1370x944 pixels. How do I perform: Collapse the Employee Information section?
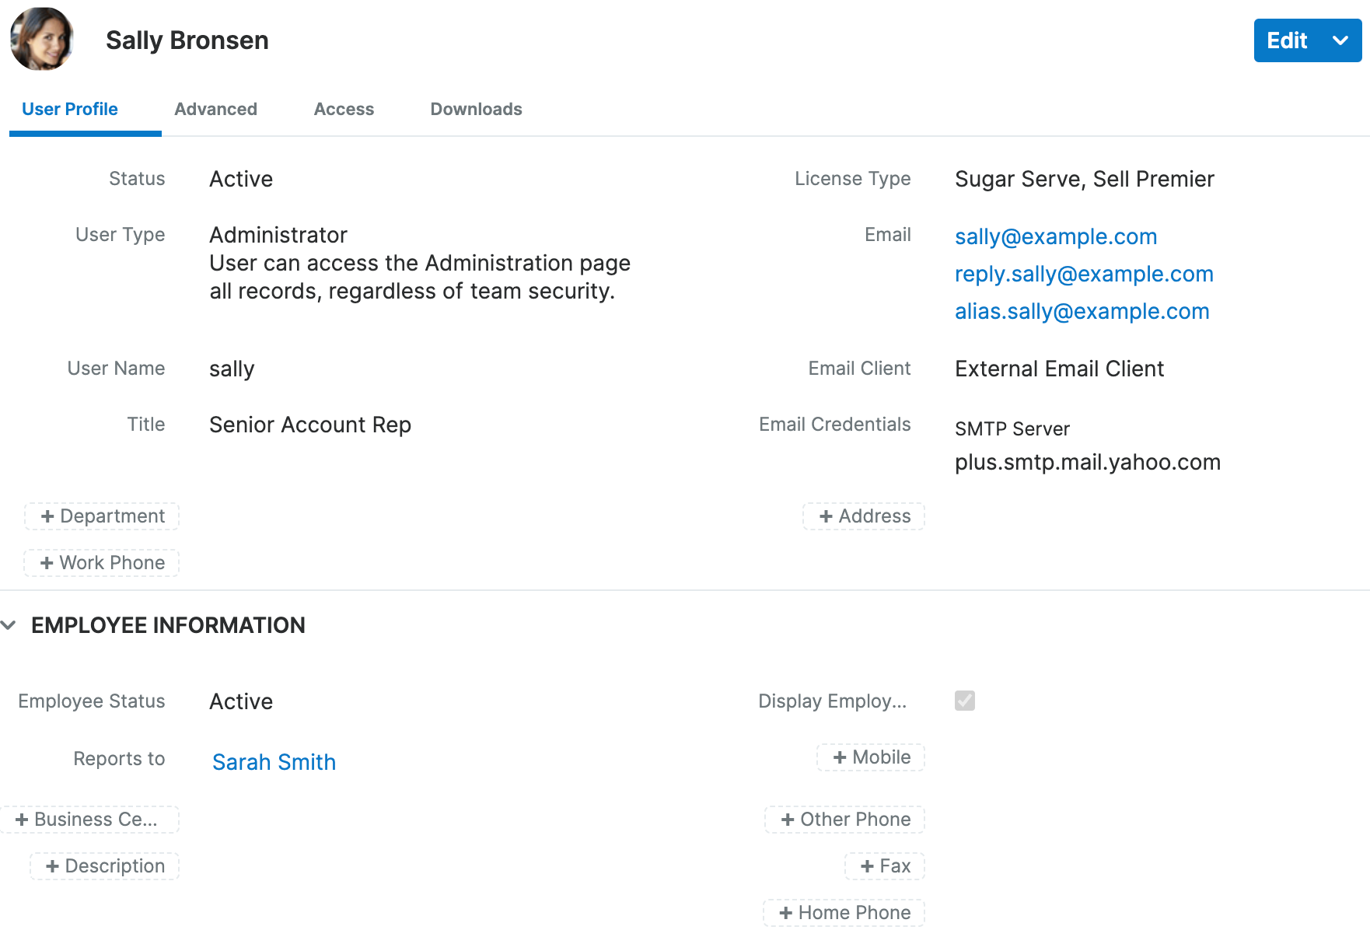(9, 625)
